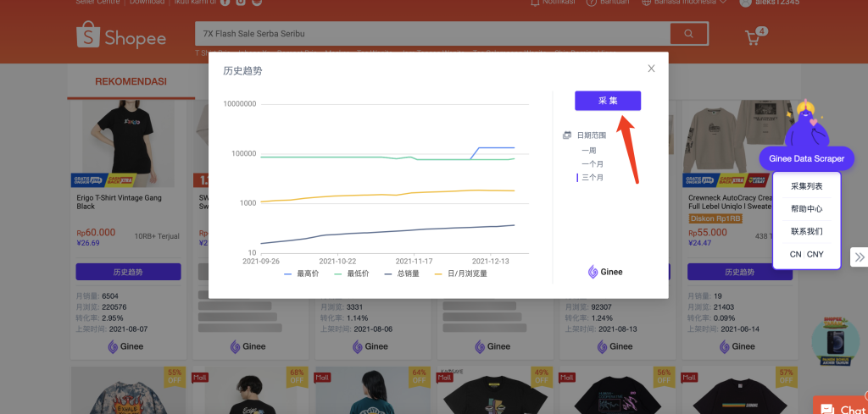Close the 历史趋势 dialog with the X
Viewport: 868px width, 414px height.
[651, 69]
